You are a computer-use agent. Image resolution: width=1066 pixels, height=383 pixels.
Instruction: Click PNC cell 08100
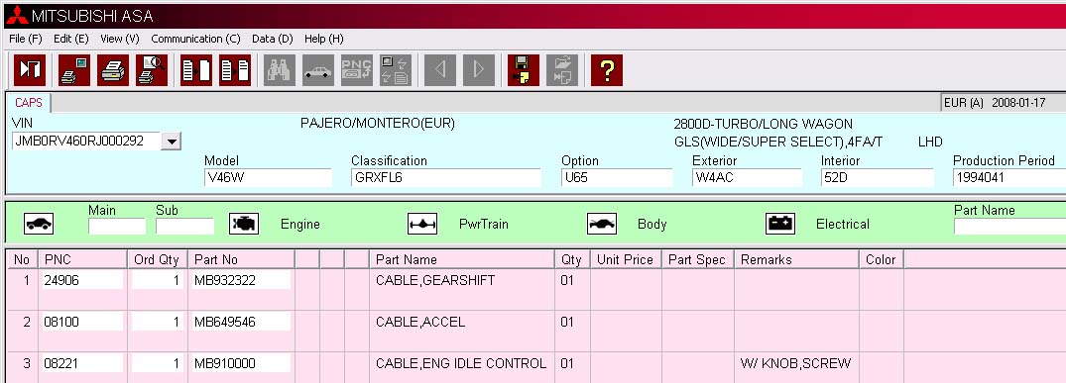[82, 322]
